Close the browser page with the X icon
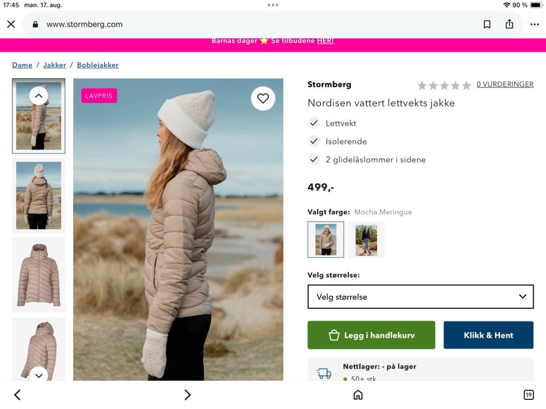Image resolution: width=546 pixels, height=409 pixels. coord(11,24)
